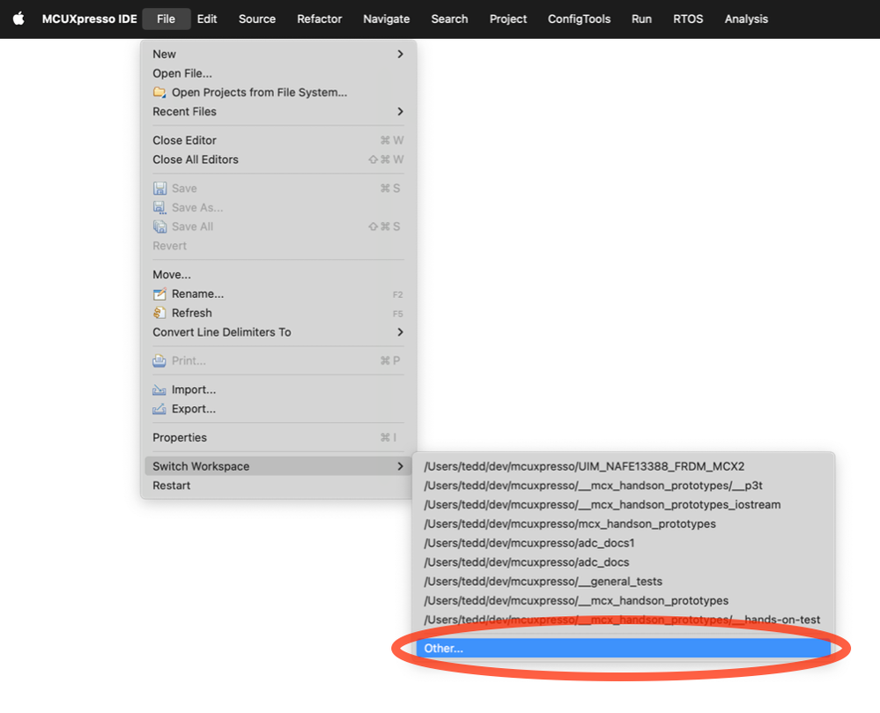This screenshot has height=713, width=880.
Task: Open the MCUXpresso IDE application menu
Action: (89, 19)
